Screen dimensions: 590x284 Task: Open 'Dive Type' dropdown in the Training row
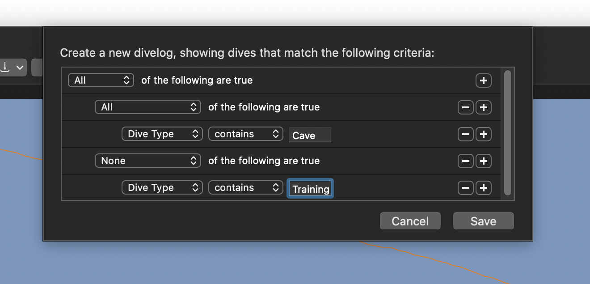pyautogui.click(x=162, y=188)
